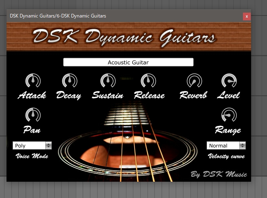Click the Reverb knob

pyautogui.click(x=194, y=81)
